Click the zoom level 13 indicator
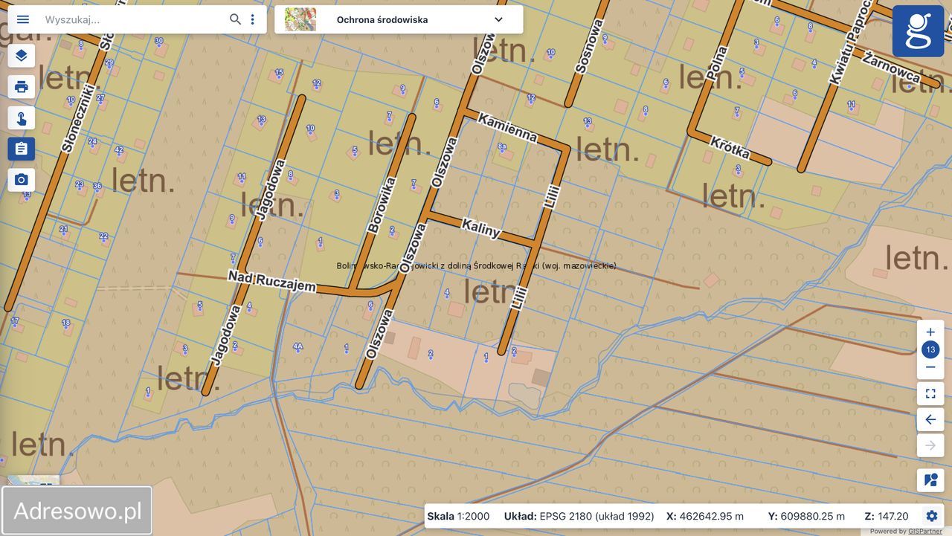Viewport: 952px width, 536px height. pyautogui.click(x=930, y=349)
